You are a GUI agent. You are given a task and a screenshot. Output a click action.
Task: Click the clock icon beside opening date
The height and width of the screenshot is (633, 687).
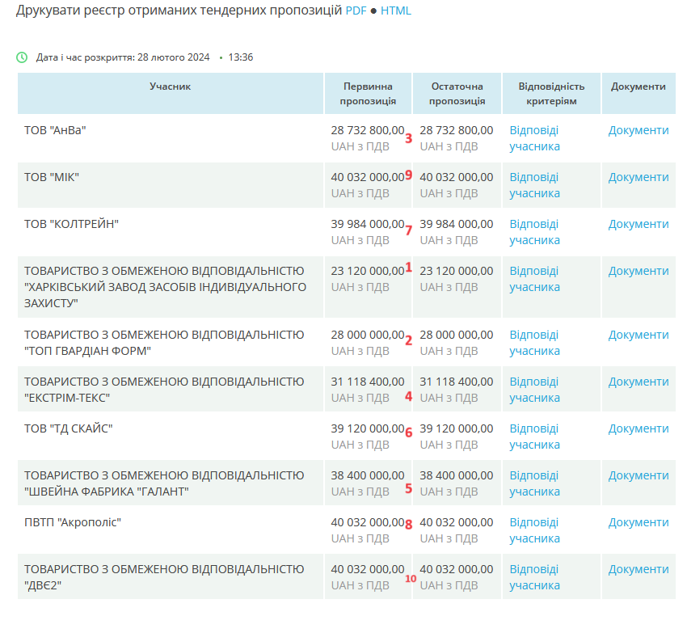pos(22,57)
